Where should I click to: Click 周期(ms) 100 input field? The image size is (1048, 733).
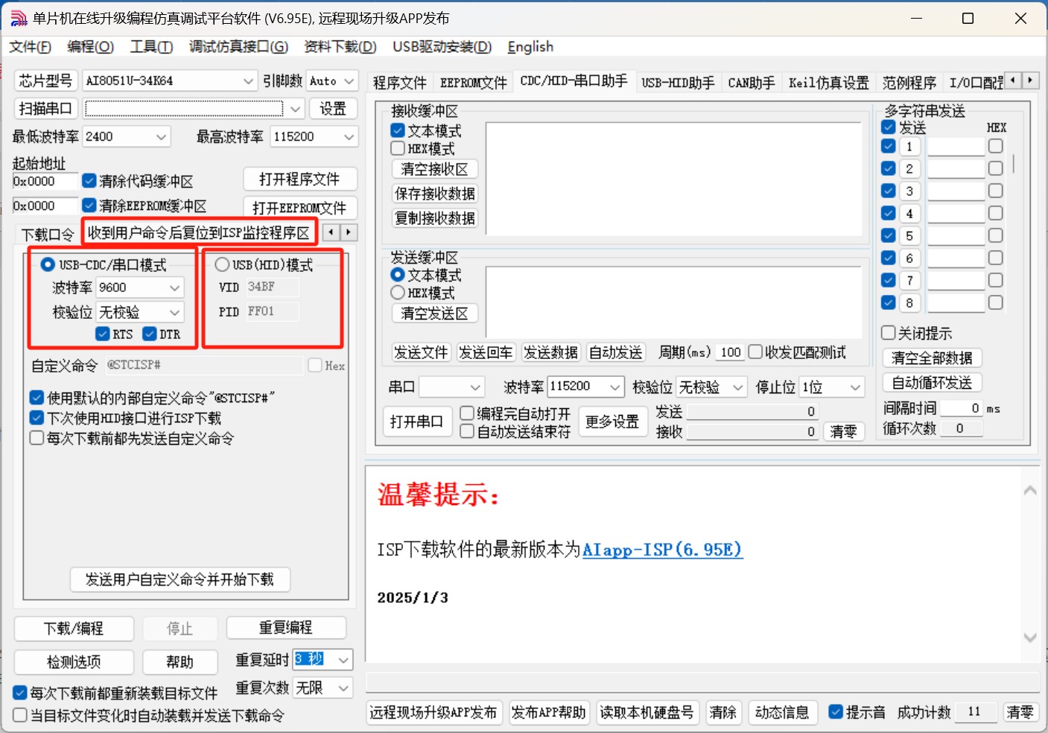(731, 352)
